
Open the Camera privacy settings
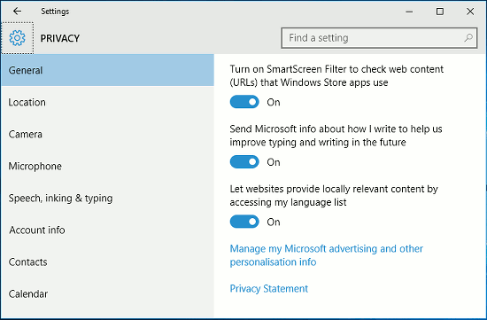[107, 135]
